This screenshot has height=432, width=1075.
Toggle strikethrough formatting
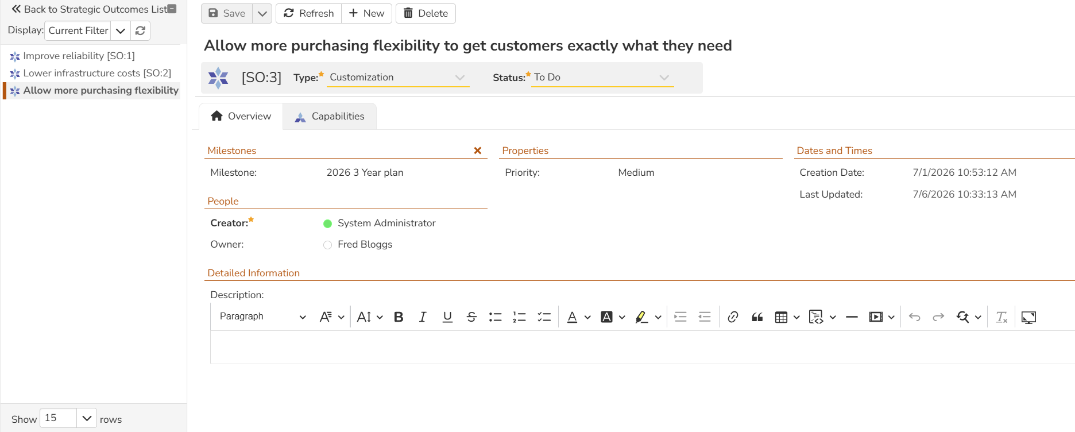471,317
